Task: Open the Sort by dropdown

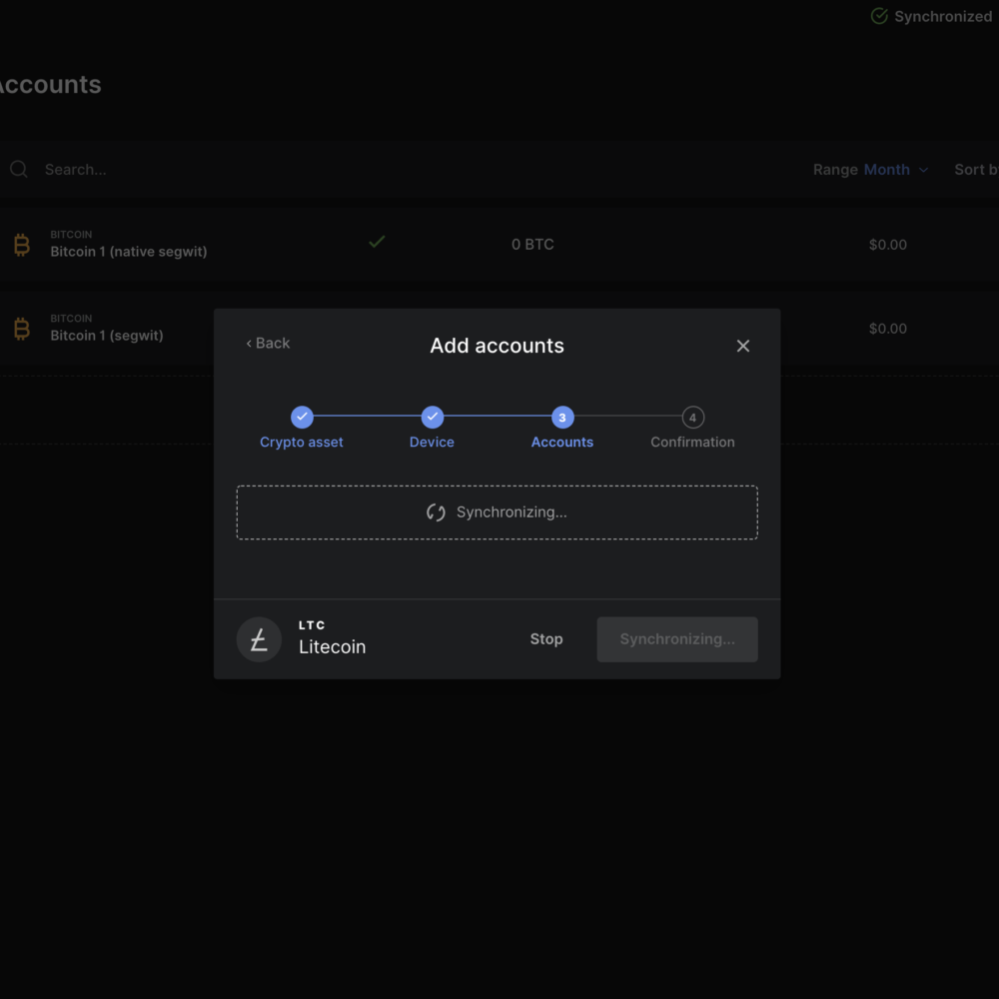Action: (x=975, y=170)
